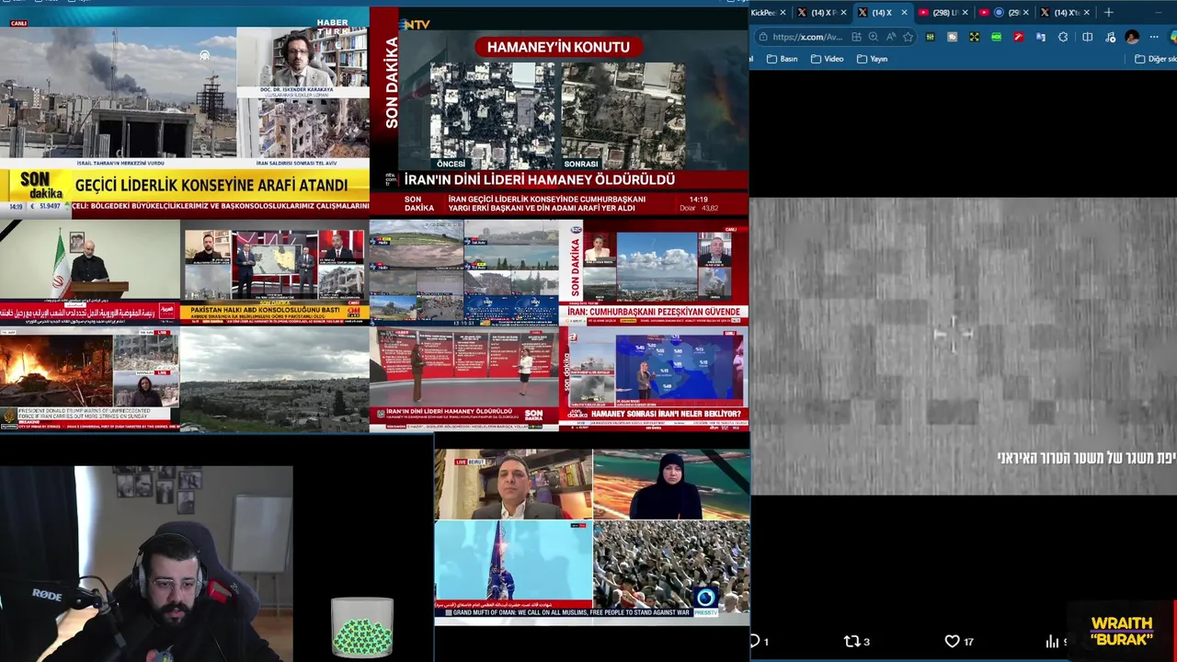The width and height of the screenshot is (1177, 662).
Task: Open the translate extension icon
Action: coord(1040,37)
